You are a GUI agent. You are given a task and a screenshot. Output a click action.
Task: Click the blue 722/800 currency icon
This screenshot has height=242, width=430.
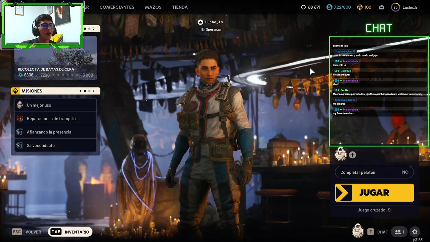(329, 7)
